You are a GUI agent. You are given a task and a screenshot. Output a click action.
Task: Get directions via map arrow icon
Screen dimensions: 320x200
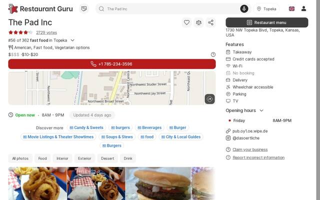click(x=209, y=99)
